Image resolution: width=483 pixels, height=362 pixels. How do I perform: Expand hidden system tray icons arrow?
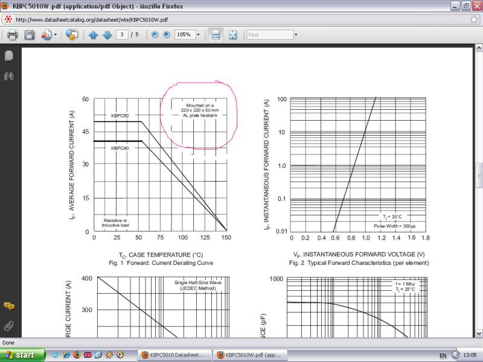pos(456,355)
